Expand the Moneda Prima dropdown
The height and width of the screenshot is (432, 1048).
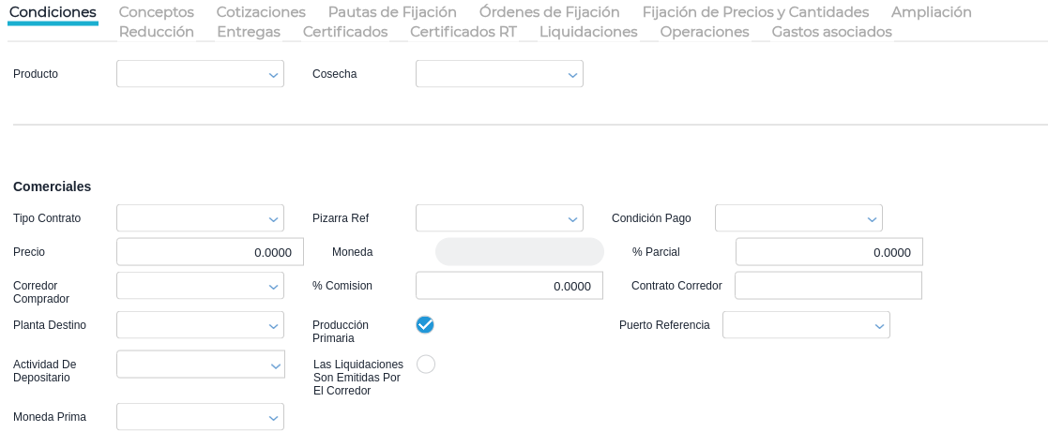click(200, 417)
